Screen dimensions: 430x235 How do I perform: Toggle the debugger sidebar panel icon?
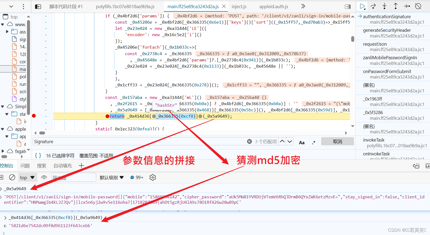tap(348, 7)
